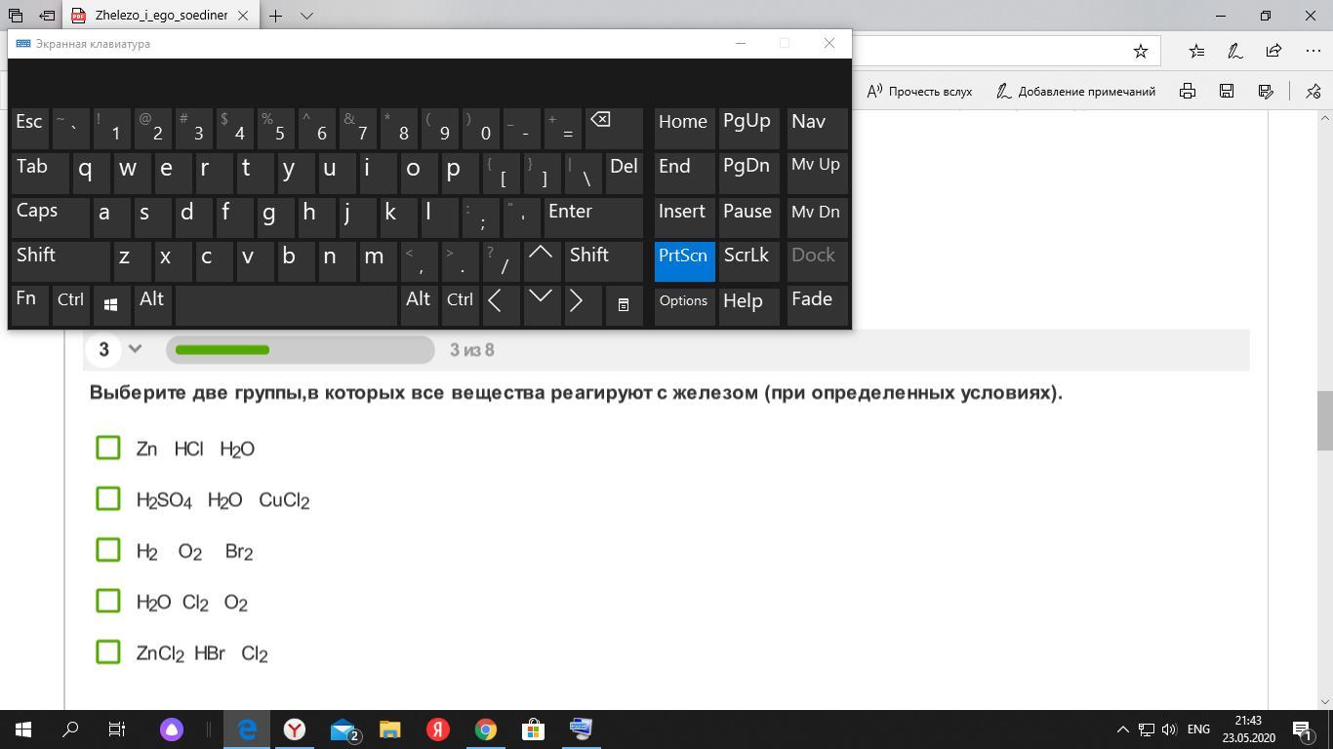
Task: Click the save icon in PDF toolbar
Action: click(1227, 91)
